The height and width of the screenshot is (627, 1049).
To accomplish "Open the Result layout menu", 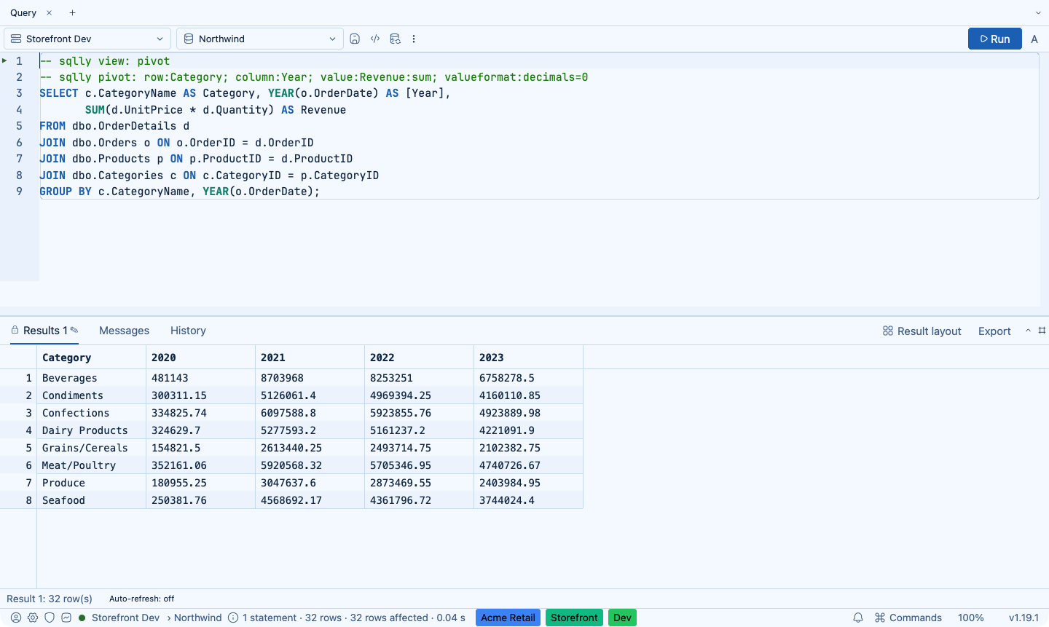I will point(922,331).
